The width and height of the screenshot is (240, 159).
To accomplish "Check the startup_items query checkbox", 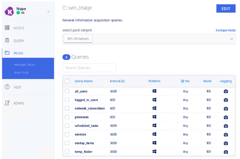I will (67, 143).
